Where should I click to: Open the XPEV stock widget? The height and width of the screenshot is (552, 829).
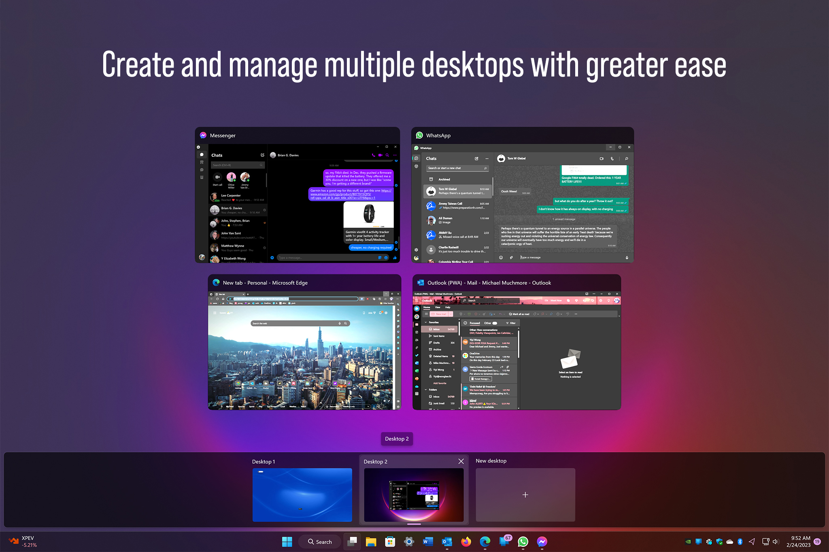(x=23, y=541)
